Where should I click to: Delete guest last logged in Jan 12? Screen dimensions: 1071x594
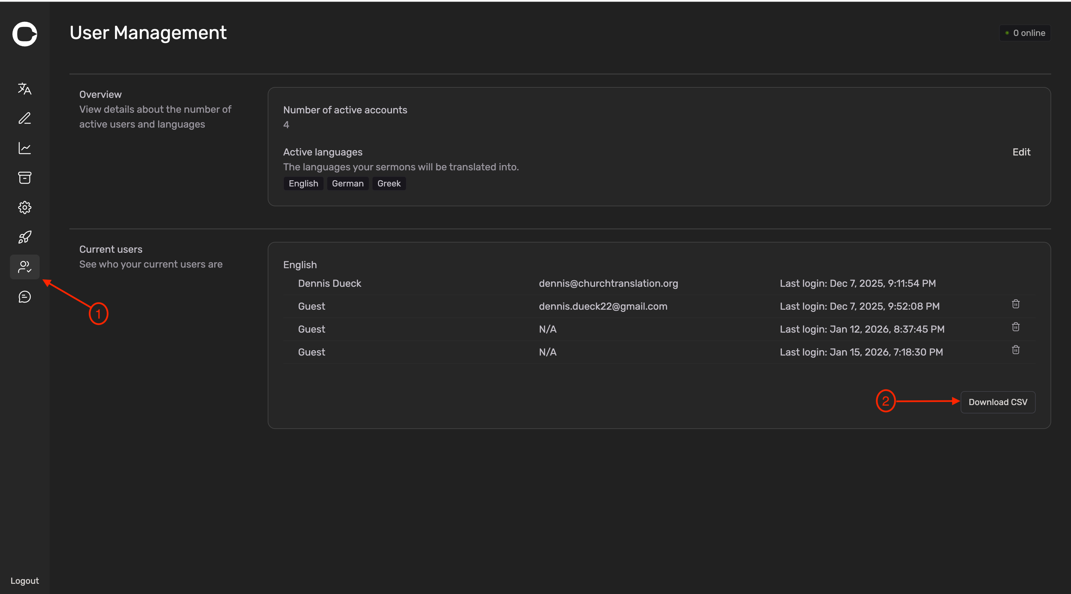(1015, 327)
